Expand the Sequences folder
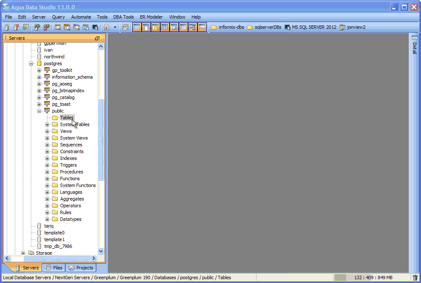The width and height of the screenshot is (421, 283). tap(47, 145)
